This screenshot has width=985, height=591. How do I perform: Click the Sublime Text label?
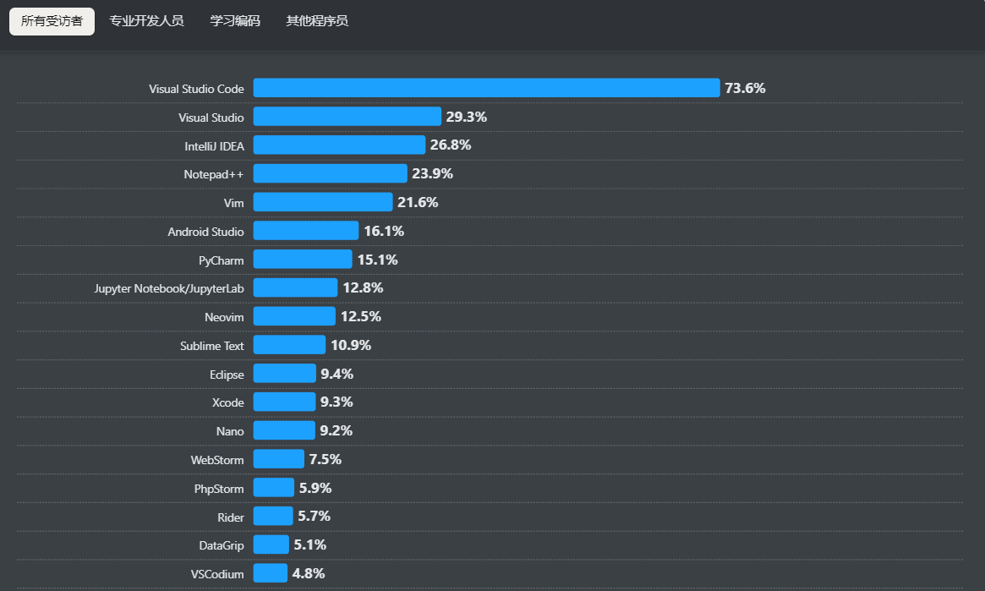coord(211,346)
